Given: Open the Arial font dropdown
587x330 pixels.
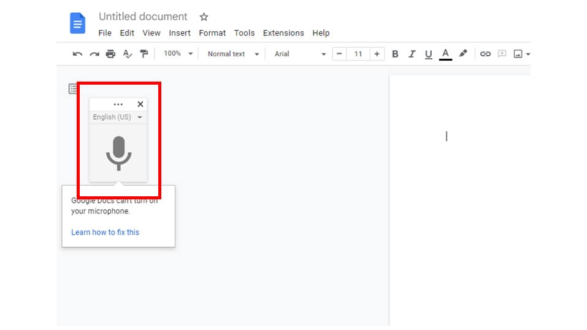Looking at the screenshot, I should [300, 54].
